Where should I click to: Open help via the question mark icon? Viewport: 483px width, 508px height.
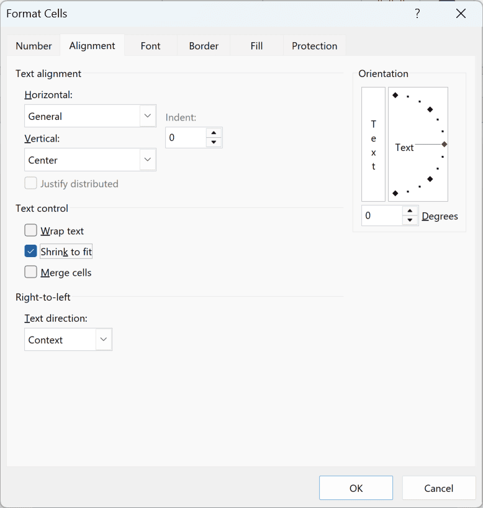[417, 14]
